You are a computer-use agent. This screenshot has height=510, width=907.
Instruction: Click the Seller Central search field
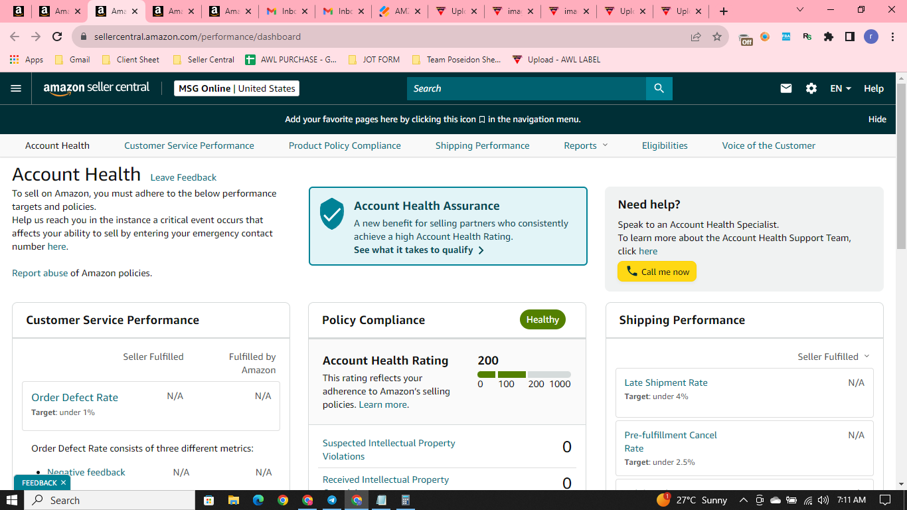click(x=527, y=88)
